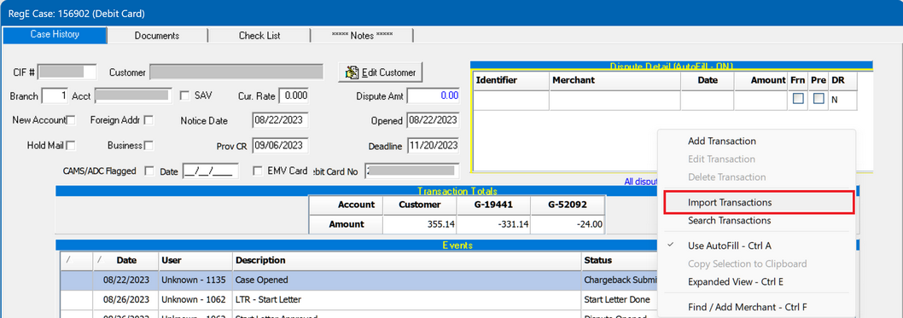903x318 pixels.
Task: Toggle the EMV Card checkbox
Action: [258, 171]
